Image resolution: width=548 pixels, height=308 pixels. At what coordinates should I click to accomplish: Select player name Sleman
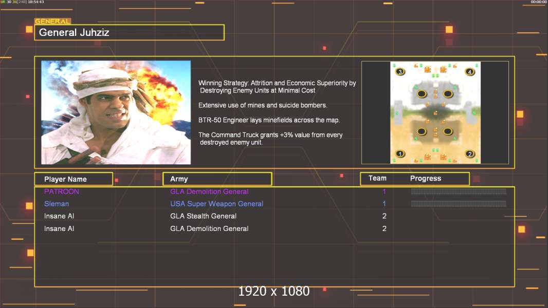coord(56,204)
